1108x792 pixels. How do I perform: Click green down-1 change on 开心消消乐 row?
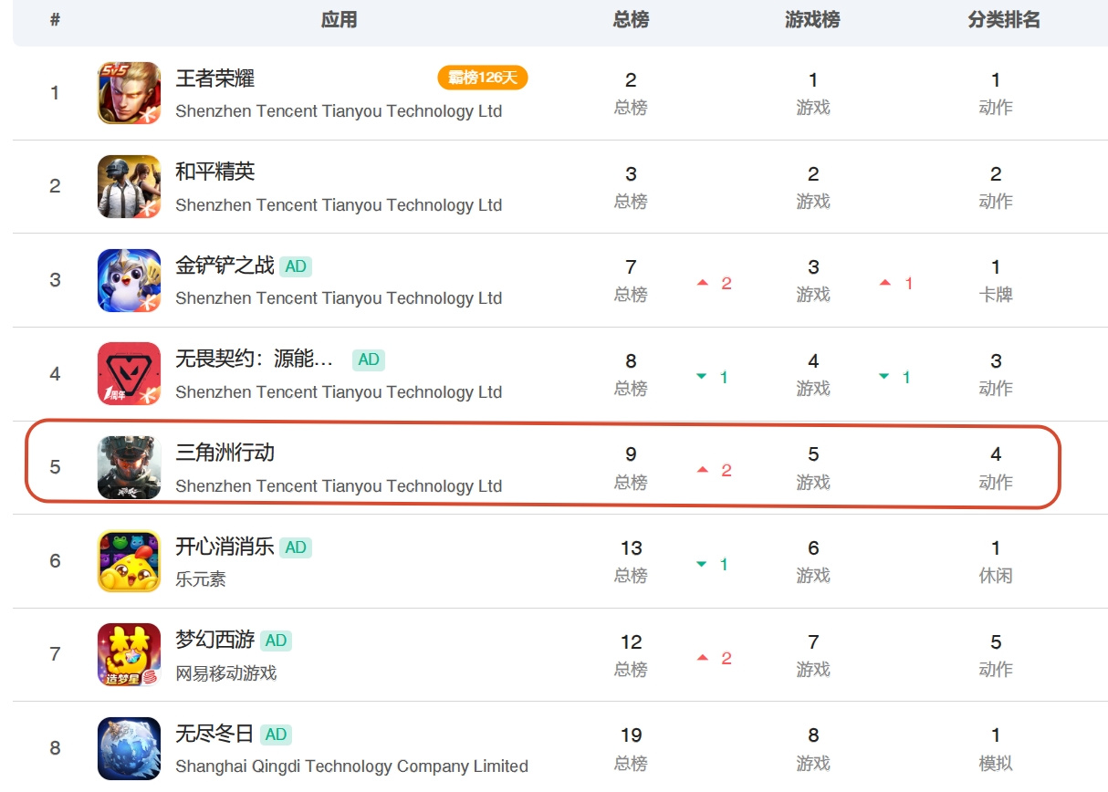point(712,565)
